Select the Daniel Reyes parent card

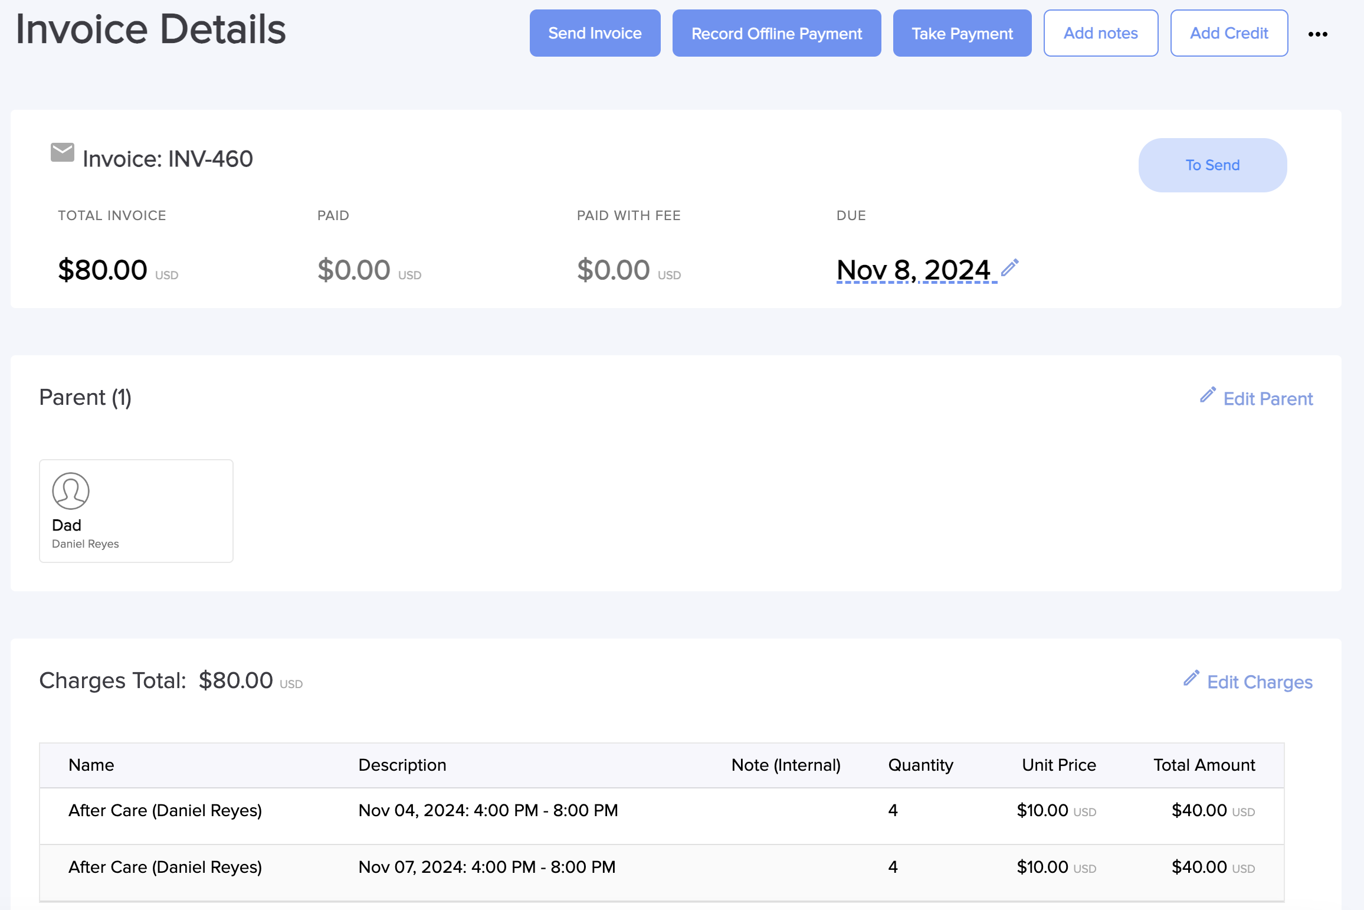point(136,511)
